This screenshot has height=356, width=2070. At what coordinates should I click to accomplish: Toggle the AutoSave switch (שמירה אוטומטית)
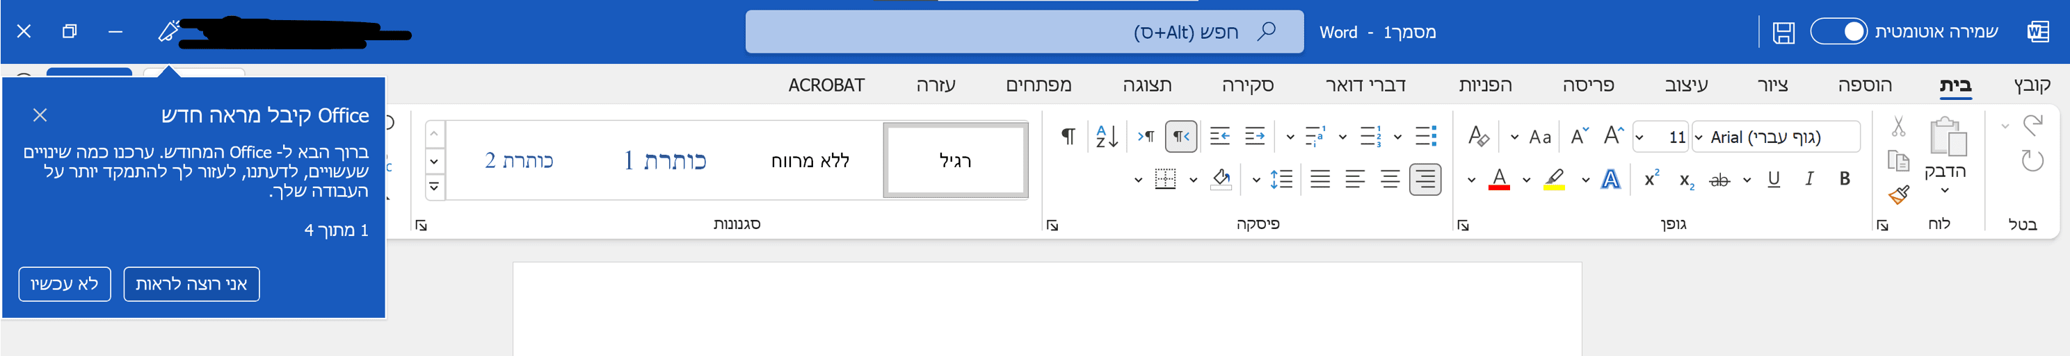(1838, 32)
